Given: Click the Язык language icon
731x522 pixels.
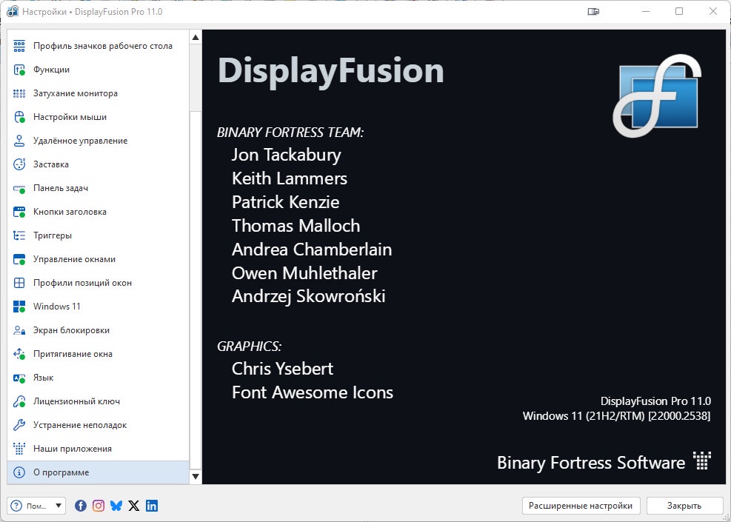Looking at the screenshot, I should click(19, 378).
